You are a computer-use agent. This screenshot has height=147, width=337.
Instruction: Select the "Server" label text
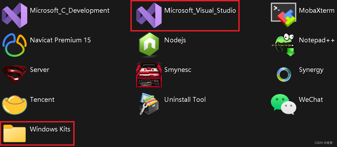40,70
